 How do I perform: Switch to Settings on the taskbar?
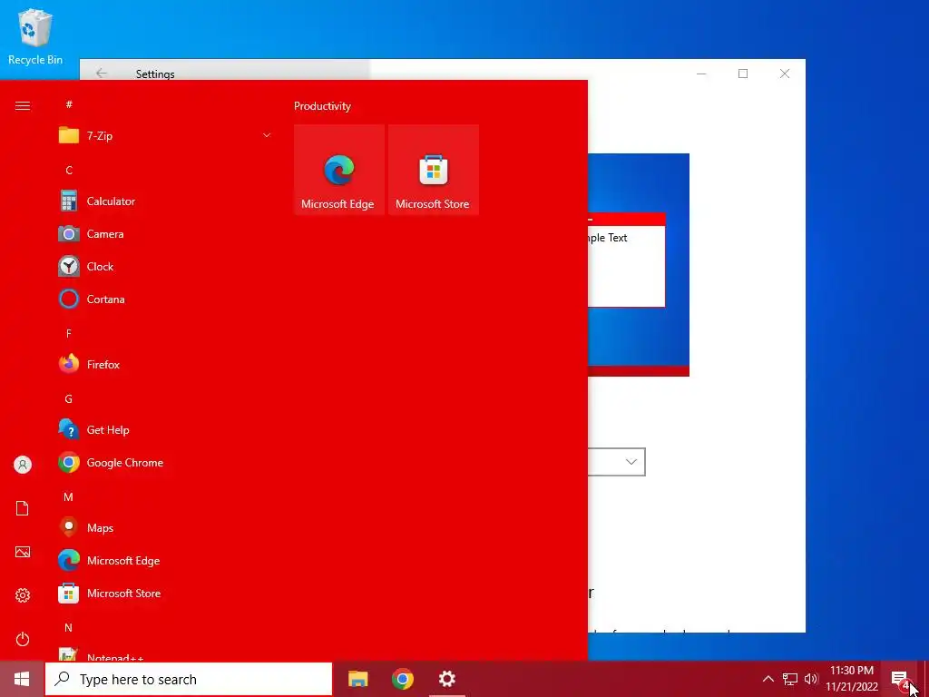[x=446, y=679]
